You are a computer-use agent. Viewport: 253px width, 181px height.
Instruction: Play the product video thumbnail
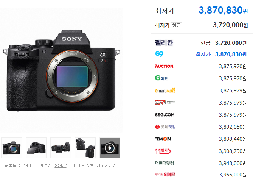point(110,148)
